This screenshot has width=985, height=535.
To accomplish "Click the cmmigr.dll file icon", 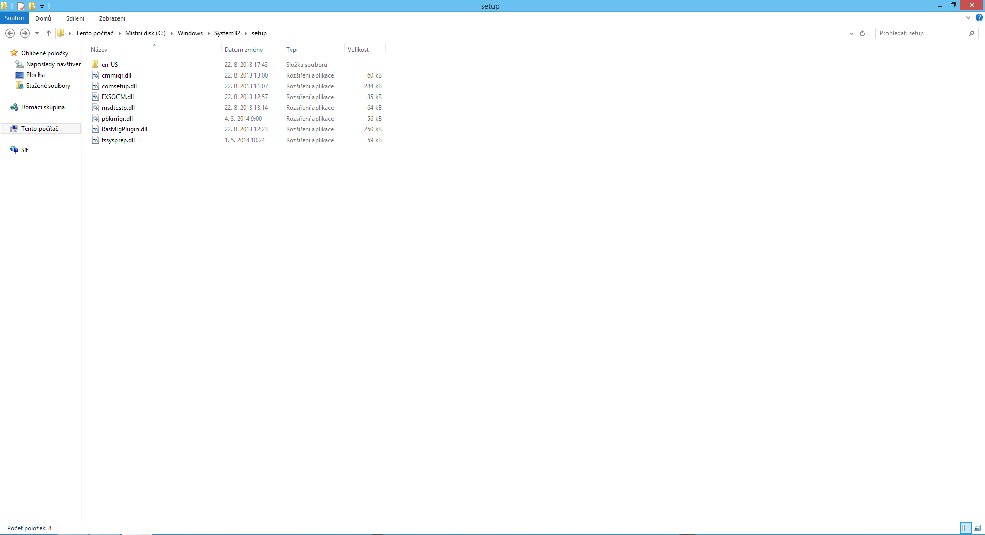I will 95,75.
